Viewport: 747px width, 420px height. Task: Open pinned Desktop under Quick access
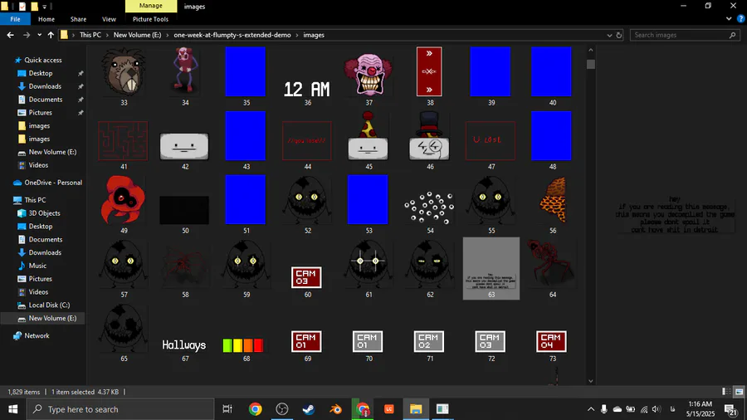41,73
